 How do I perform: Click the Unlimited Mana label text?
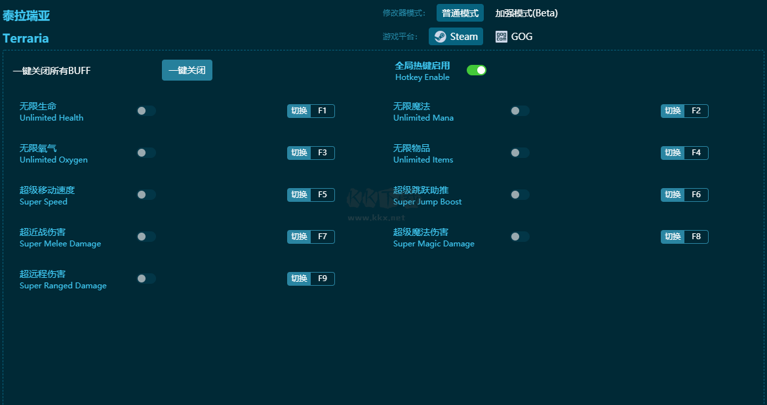pyautogui.click(x=423, y=118)
